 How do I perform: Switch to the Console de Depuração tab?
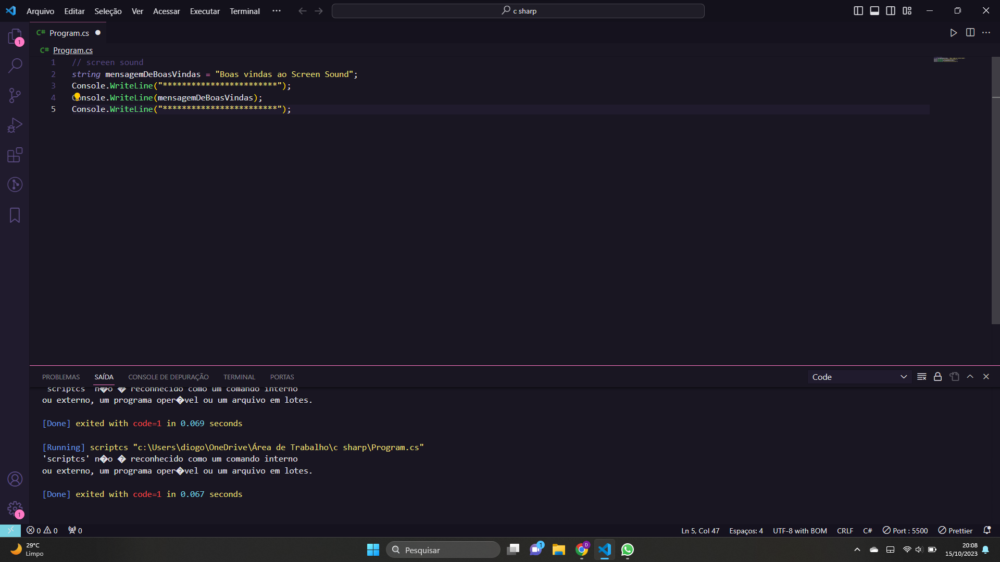(168, 377)
